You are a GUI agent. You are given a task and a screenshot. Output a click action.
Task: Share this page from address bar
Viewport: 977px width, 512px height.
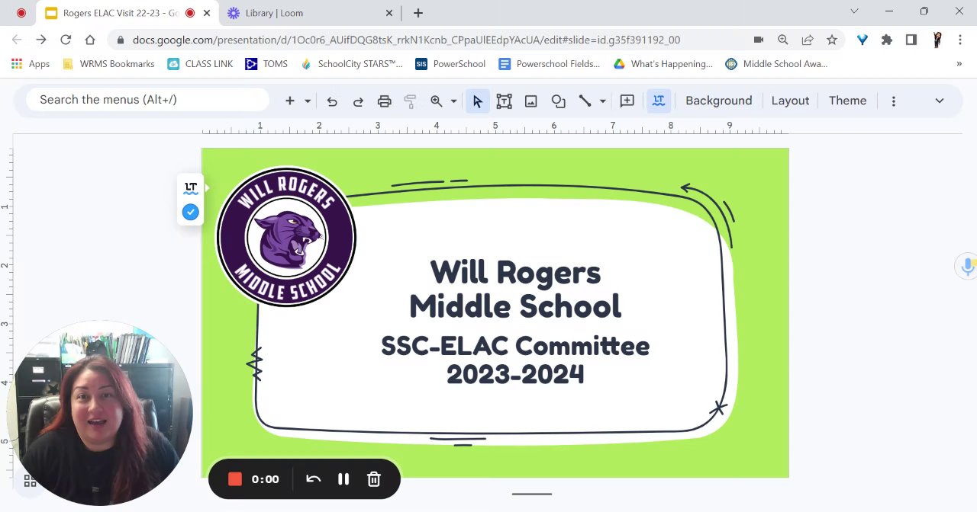pos(808,40)
